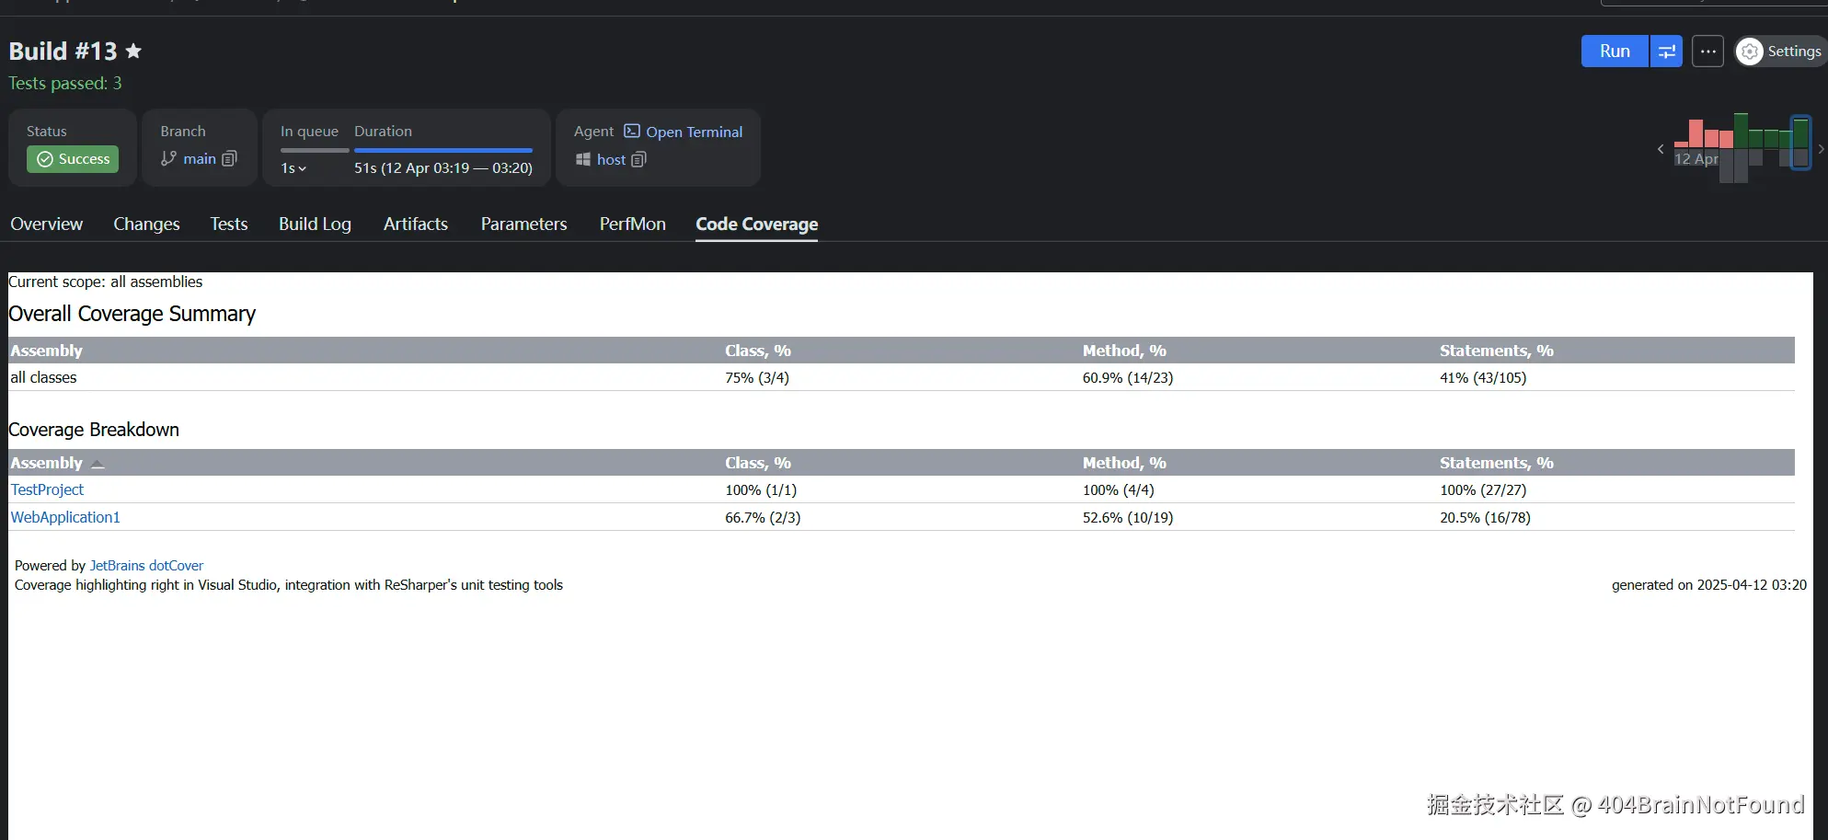Copy the main branch name
The height and width of the screenshot is (840, 1828).
pos(230,158)
